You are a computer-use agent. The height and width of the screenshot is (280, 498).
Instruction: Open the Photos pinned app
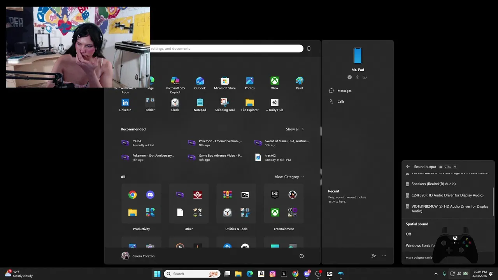(250, 83)
